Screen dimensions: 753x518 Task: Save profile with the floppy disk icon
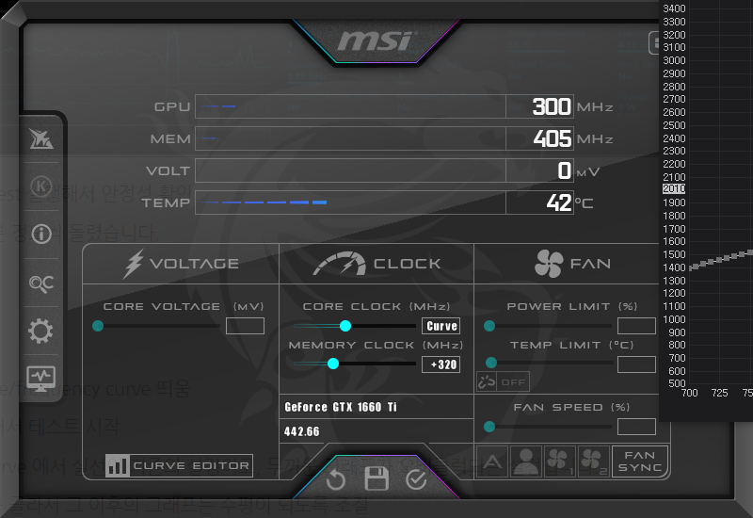click(376, 478)
